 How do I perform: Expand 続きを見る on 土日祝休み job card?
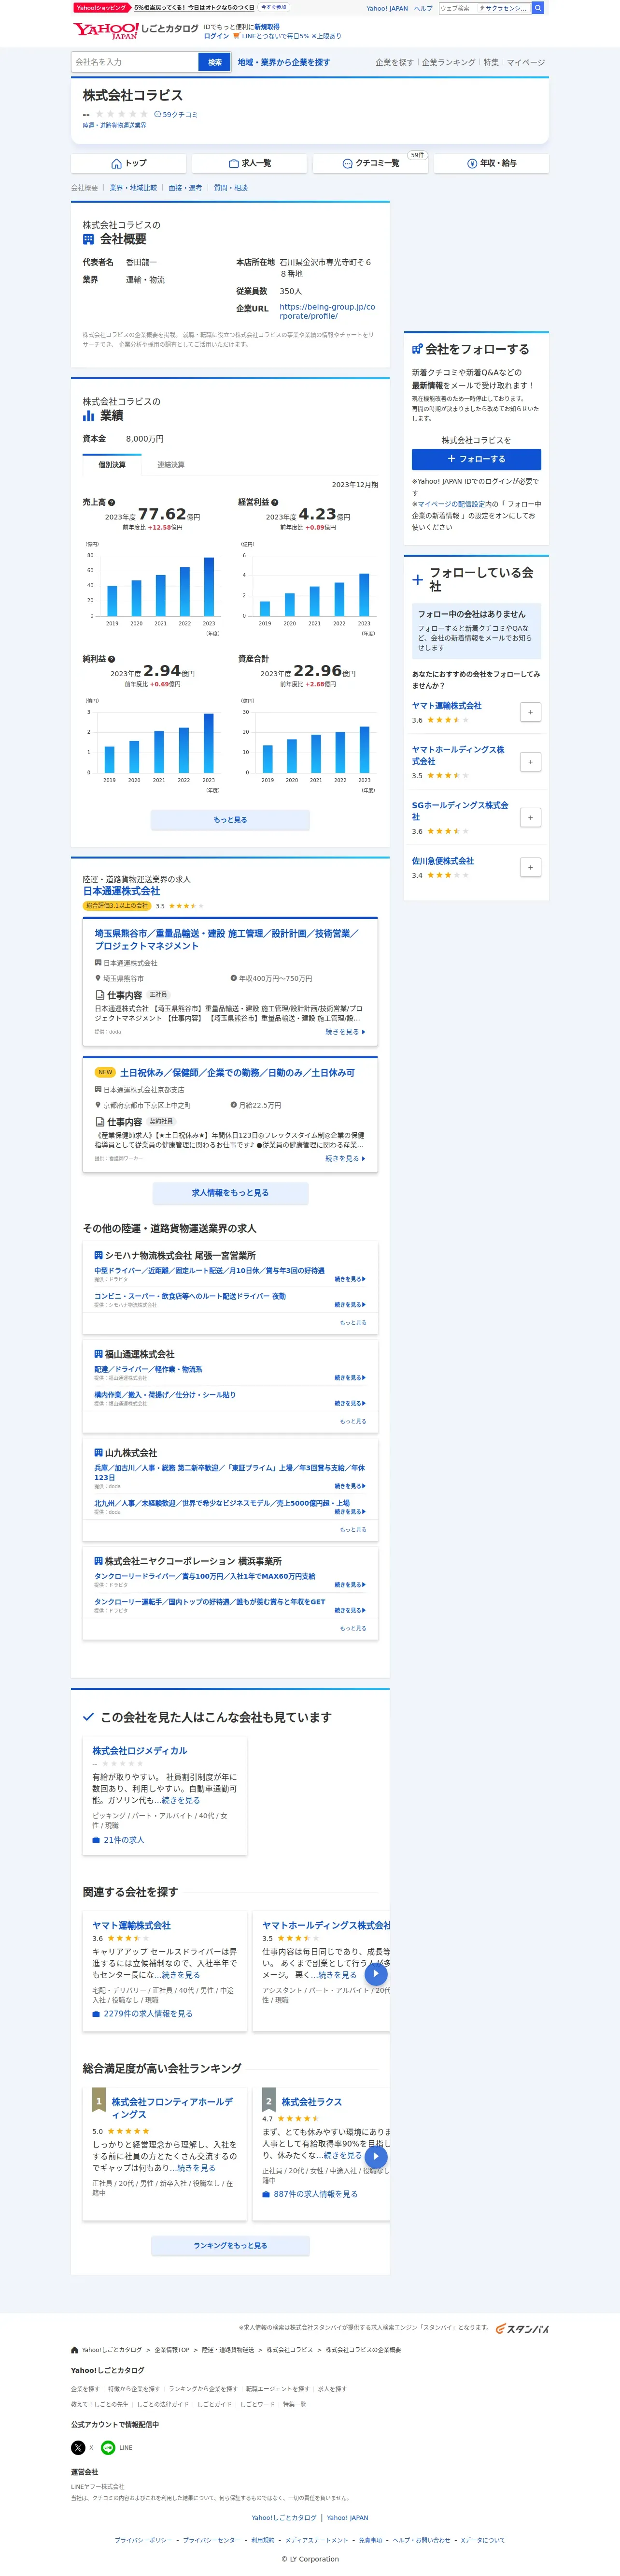(x=345, y=1158)
